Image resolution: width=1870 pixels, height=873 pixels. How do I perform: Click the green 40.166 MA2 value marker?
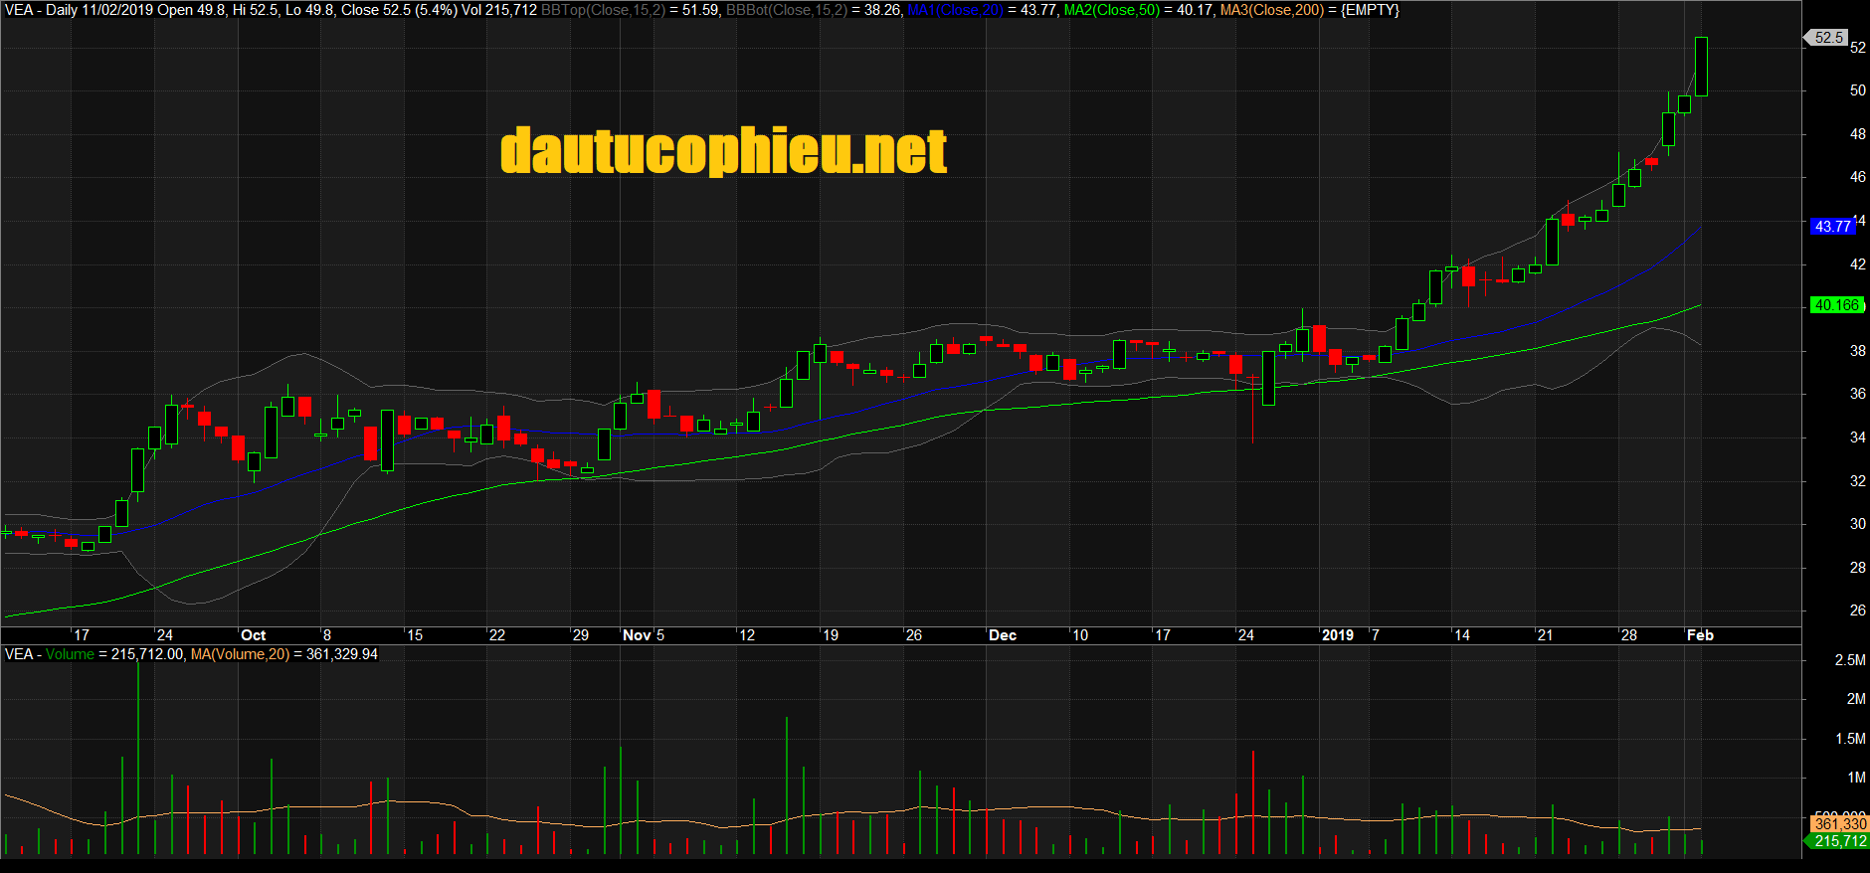pyautogui.click(x=1835, y=305)
